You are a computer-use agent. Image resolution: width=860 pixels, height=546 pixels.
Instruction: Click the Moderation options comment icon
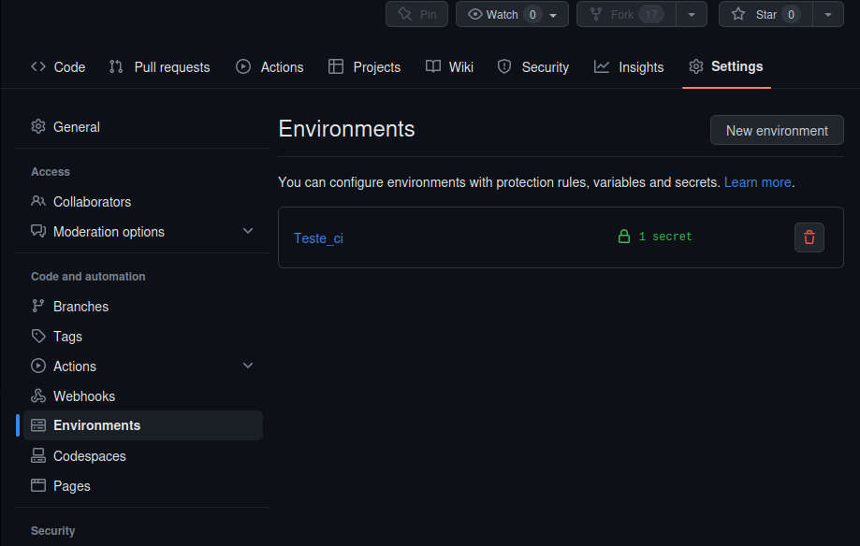38,231
